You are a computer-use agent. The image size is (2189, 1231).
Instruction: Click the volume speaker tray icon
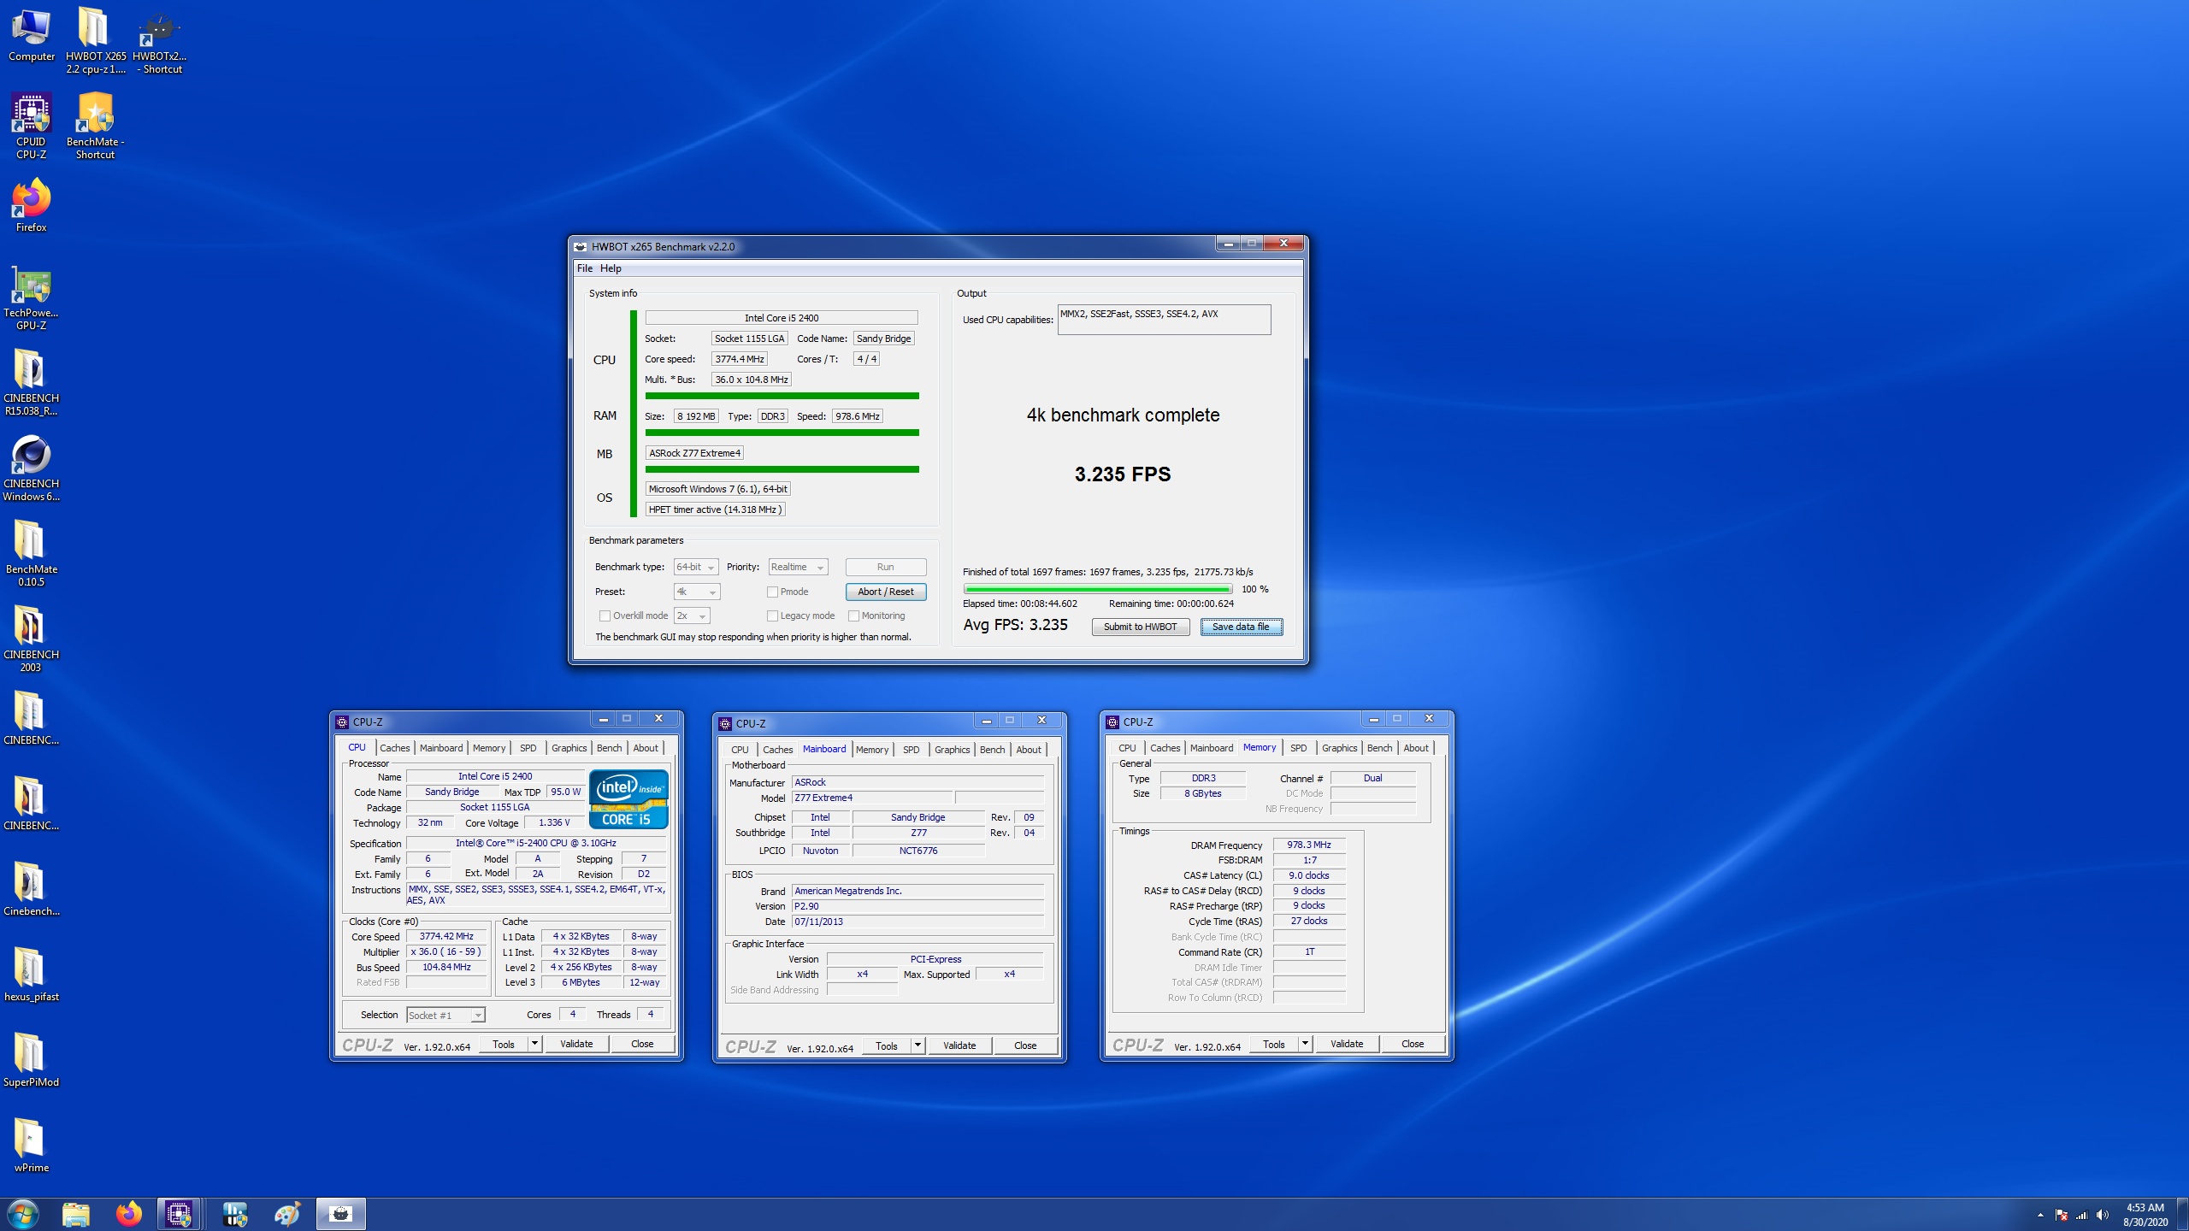coord(2103,1215)
